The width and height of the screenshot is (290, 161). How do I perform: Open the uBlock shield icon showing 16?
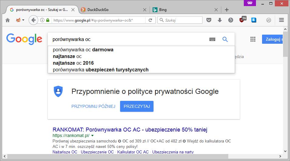click(243, 19)
